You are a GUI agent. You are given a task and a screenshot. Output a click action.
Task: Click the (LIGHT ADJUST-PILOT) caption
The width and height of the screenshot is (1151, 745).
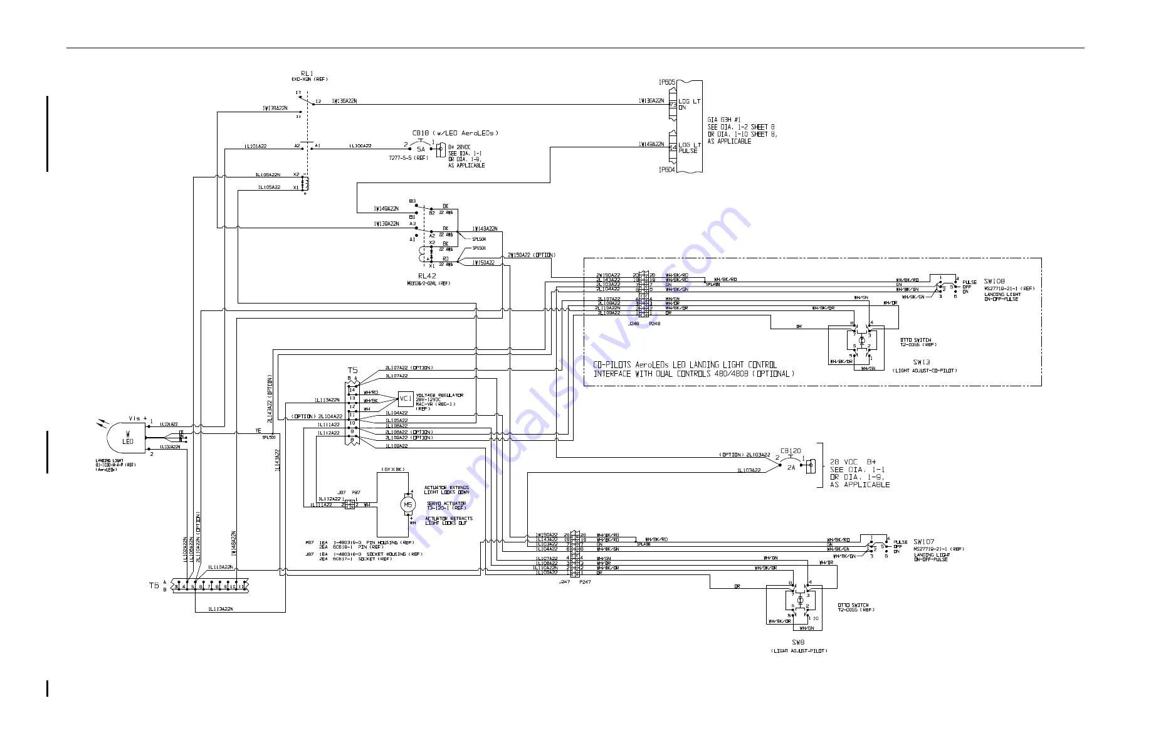point(799,651)
